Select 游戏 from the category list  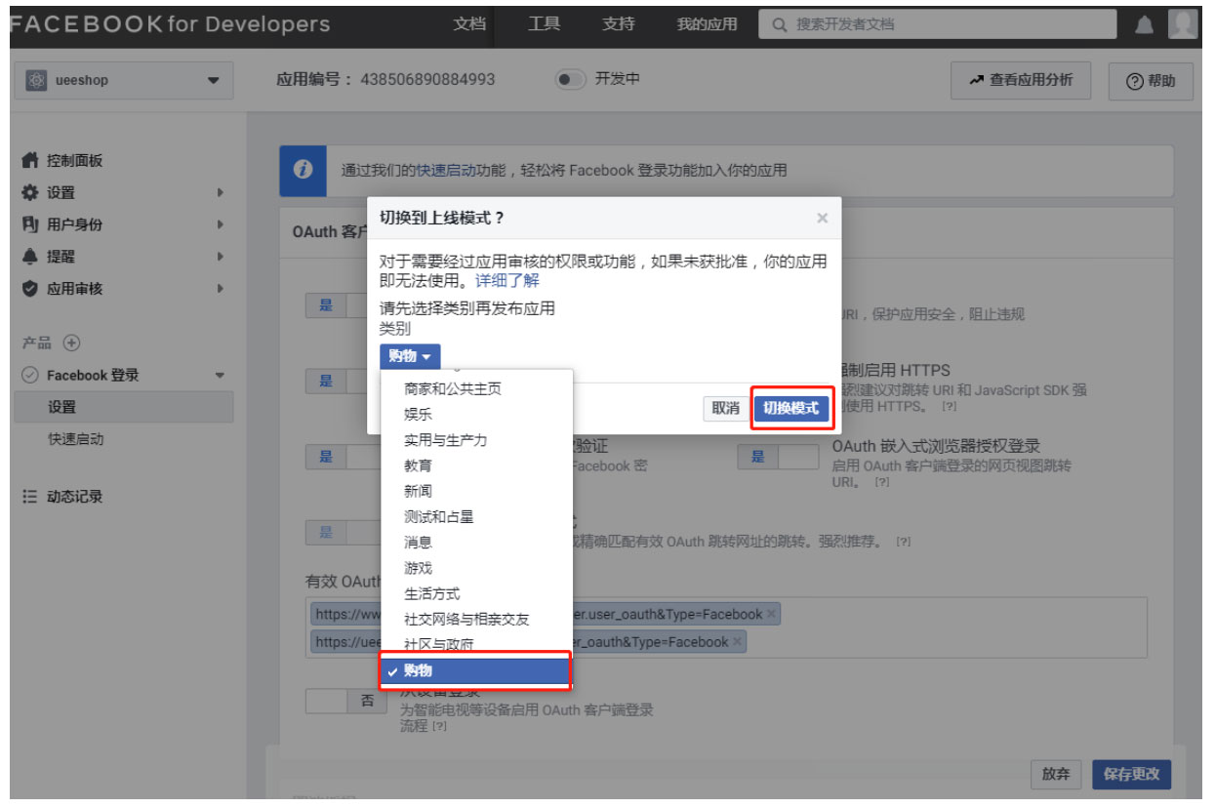(x=418, y=568)
